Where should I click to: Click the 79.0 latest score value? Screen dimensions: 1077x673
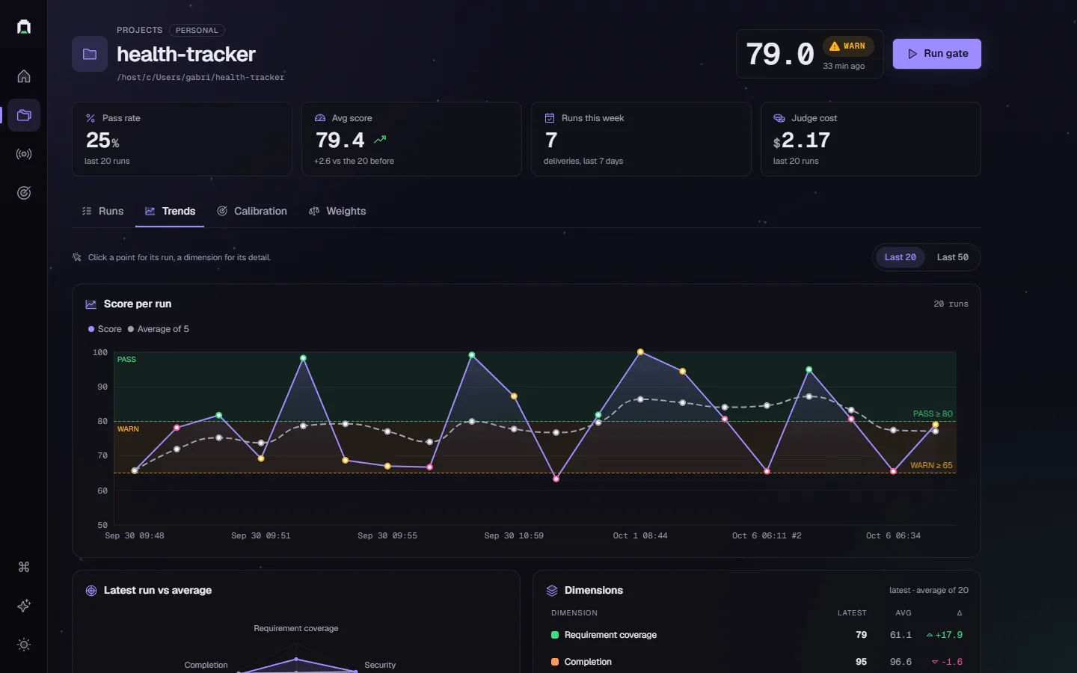point(780,54)
